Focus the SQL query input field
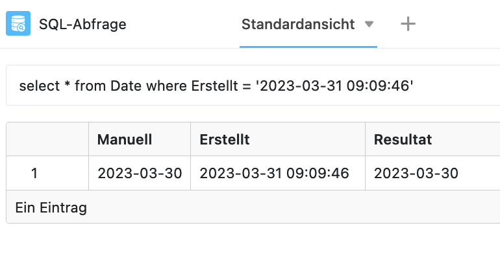Image resolution: width=500 pixels, height=254 pixels. click(x=253, y=86)
